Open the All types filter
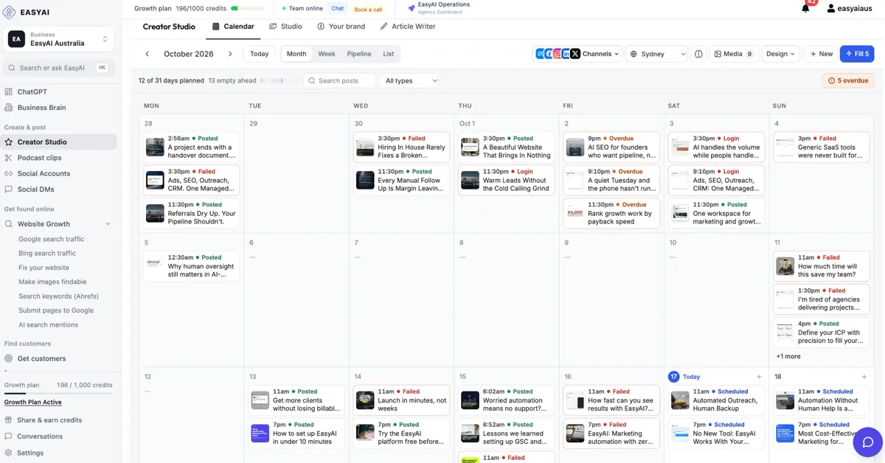Image resolution: width=885 pixels, height=463 pixels. [411, 80]
